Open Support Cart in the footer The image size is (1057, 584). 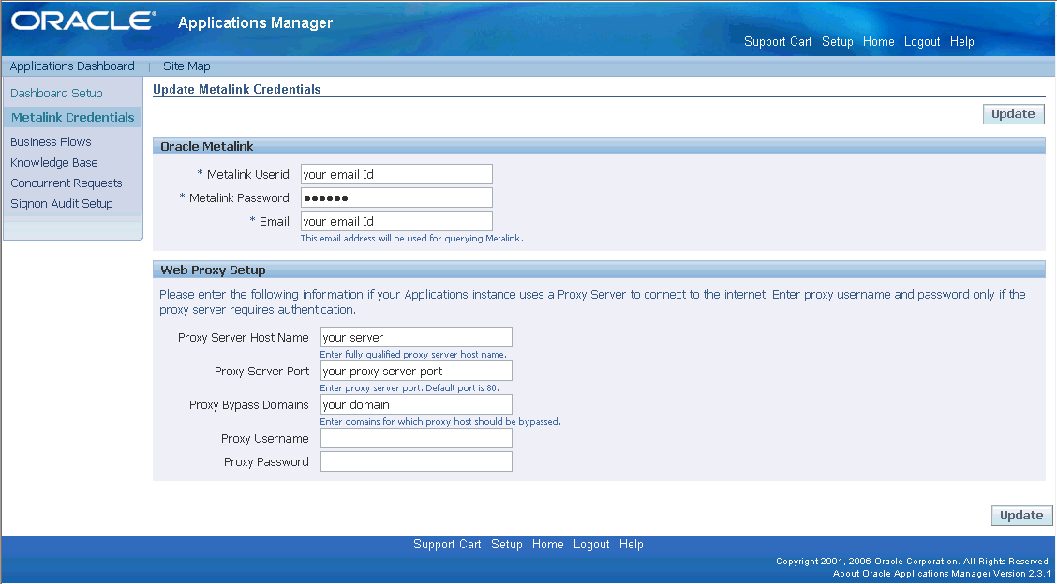(447, 545)
